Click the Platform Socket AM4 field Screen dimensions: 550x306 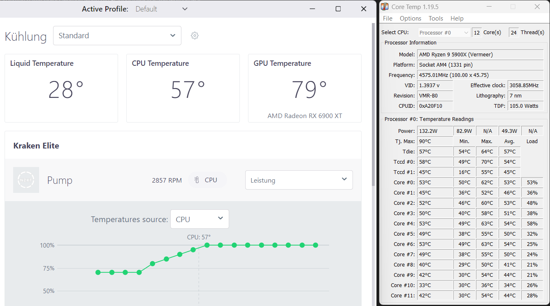(x=480, y=65)
